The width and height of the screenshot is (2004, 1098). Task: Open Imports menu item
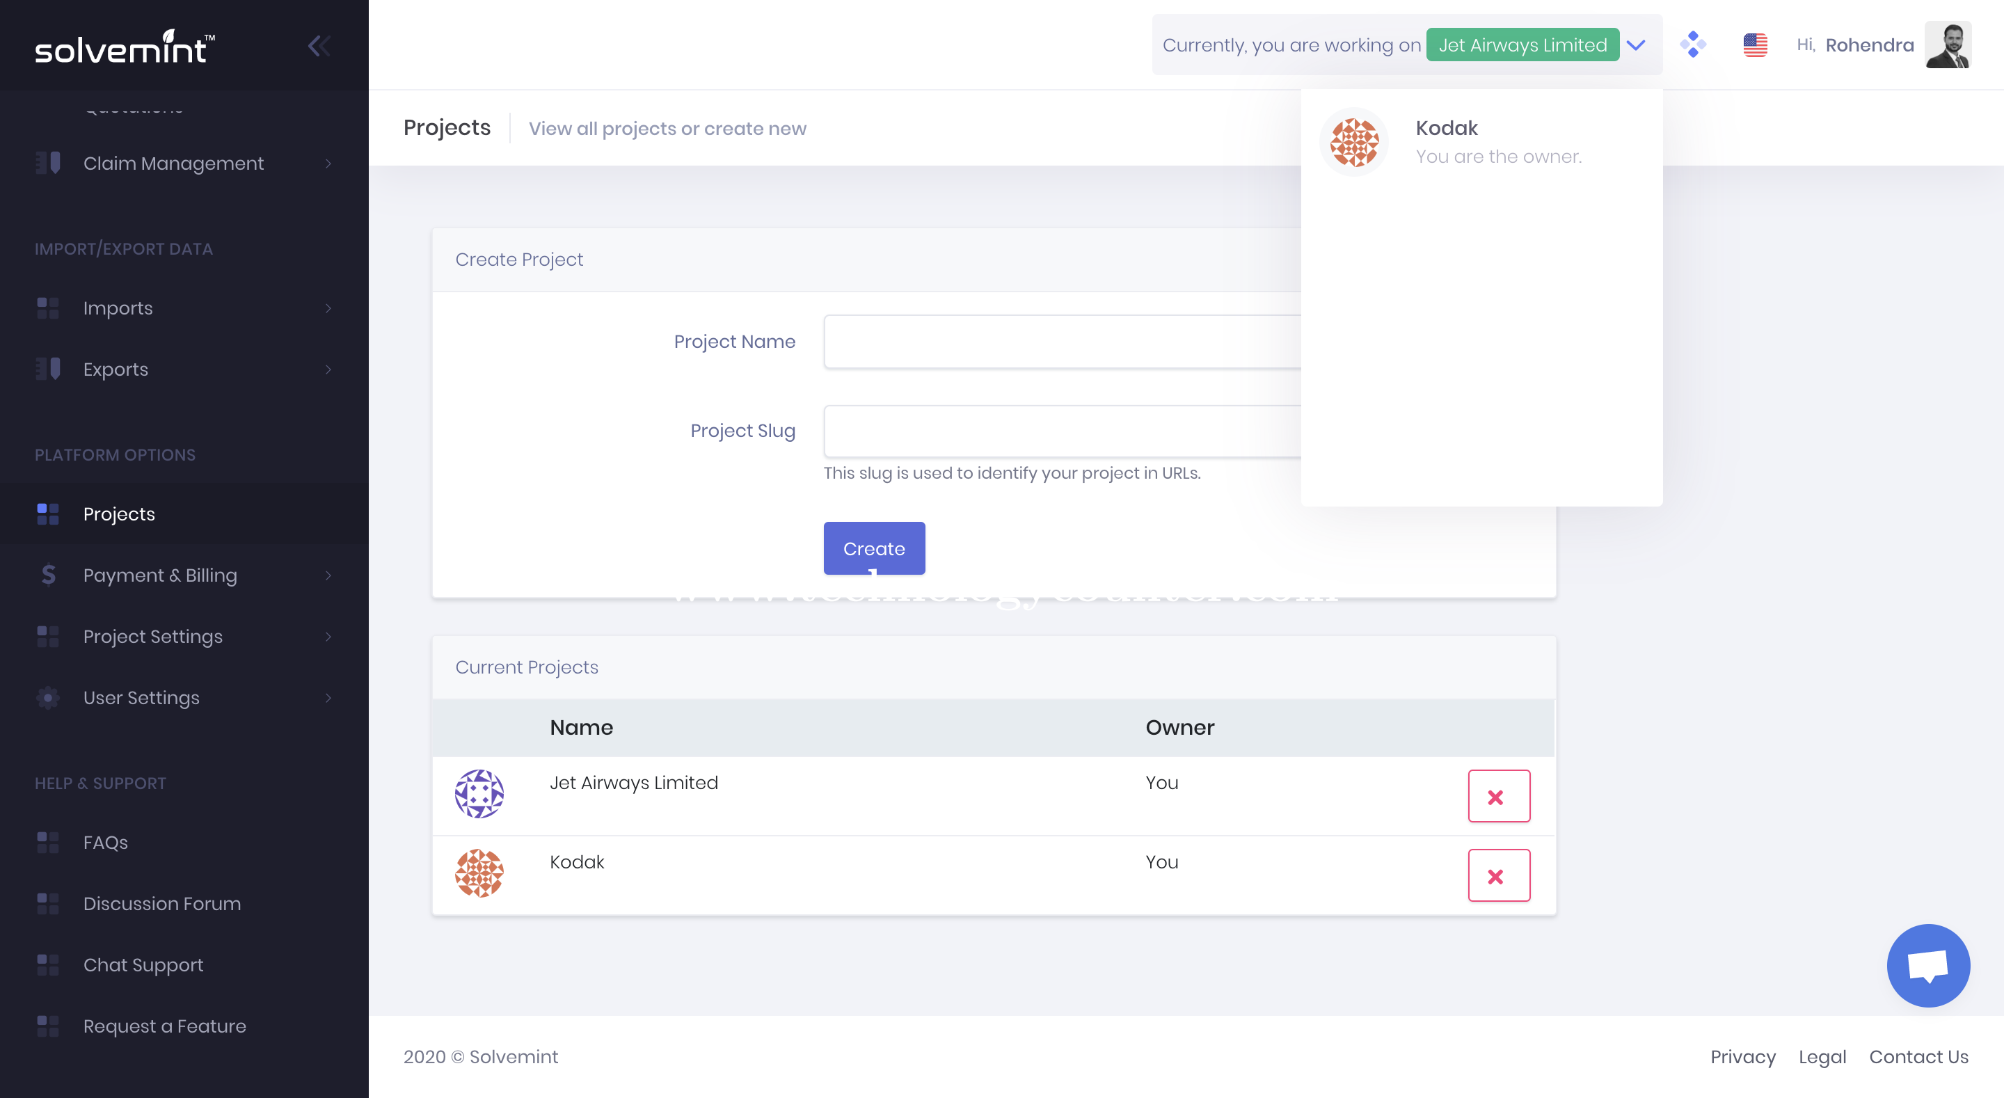tap(184, 308)
